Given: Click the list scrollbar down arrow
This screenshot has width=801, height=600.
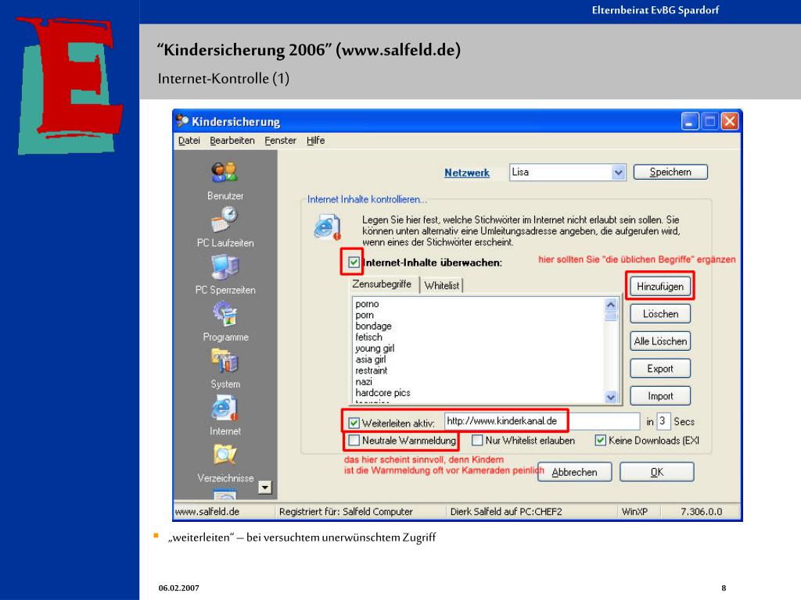Looking at the screenshot, I should [x=610, y=396].
